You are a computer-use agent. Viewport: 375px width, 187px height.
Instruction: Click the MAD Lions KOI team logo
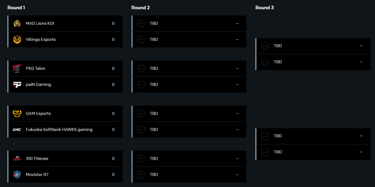[x=17, y=23]
